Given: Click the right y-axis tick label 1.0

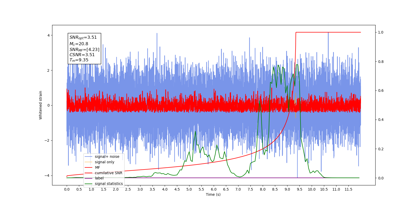Looking at the screenshot, I should click(381, 32).
